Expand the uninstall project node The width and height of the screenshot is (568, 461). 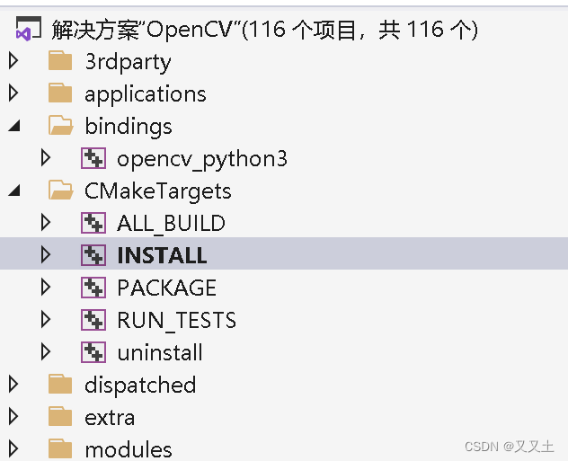(x=46, y=352)
